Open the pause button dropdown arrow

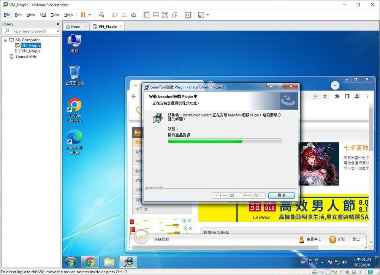click(90, 15)
